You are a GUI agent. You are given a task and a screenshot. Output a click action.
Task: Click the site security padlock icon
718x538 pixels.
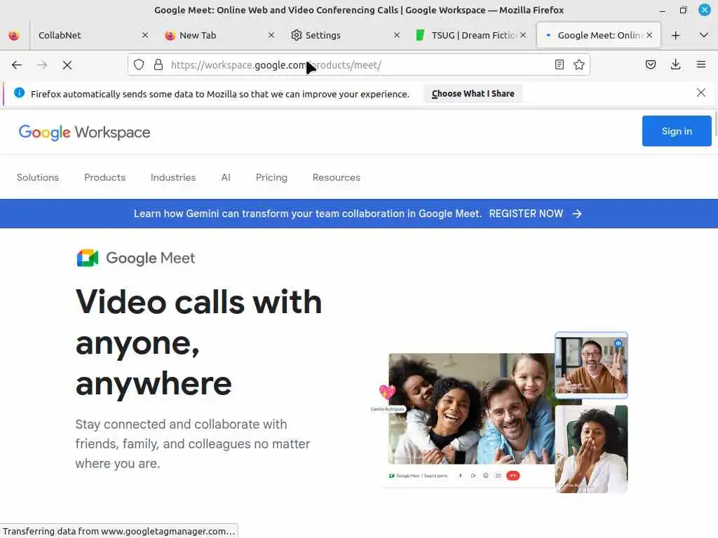158,64
